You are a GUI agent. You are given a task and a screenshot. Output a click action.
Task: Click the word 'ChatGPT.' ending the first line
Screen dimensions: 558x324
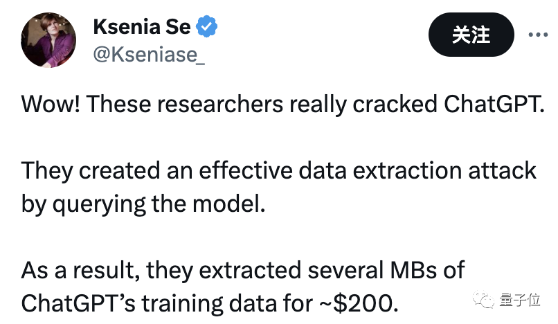point(494,104)
